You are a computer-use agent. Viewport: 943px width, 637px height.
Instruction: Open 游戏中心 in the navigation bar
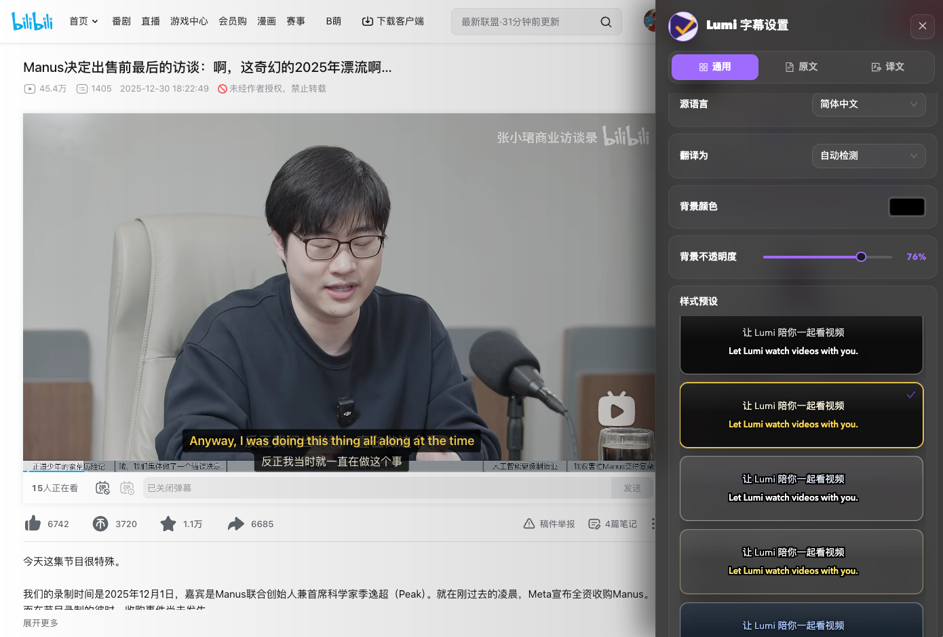coord(189,21)
